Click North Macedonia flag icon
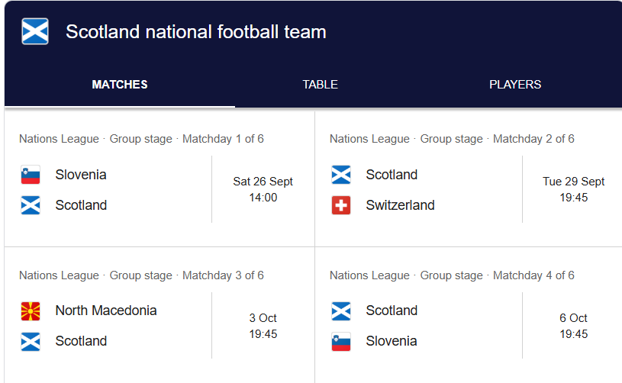Image resolution: width=622 pixels, height=383 pixels. click(31, 311)
